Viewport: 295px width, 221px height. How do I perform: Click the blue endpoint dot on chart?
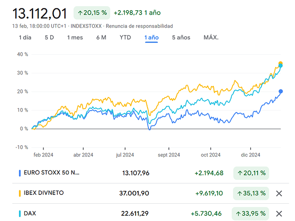pos(281,91)
